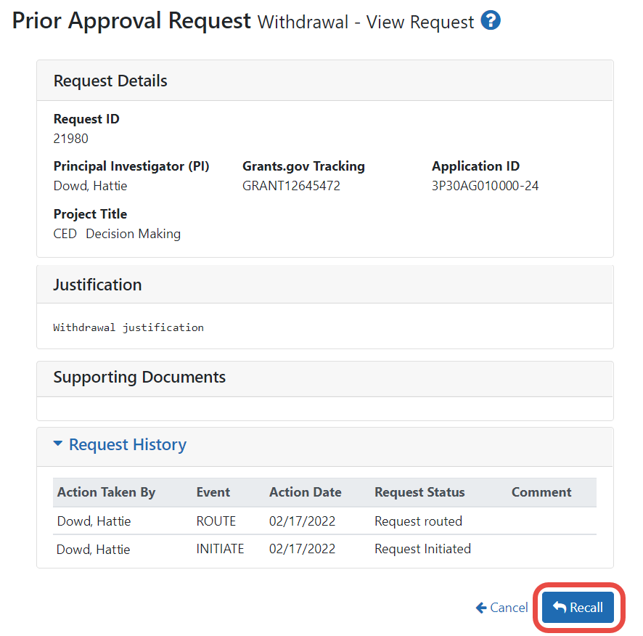Open the Prior Approval Request help icon
Image resolution: width=643 pixels, height=636 pixels.
(x=491, y=20)
